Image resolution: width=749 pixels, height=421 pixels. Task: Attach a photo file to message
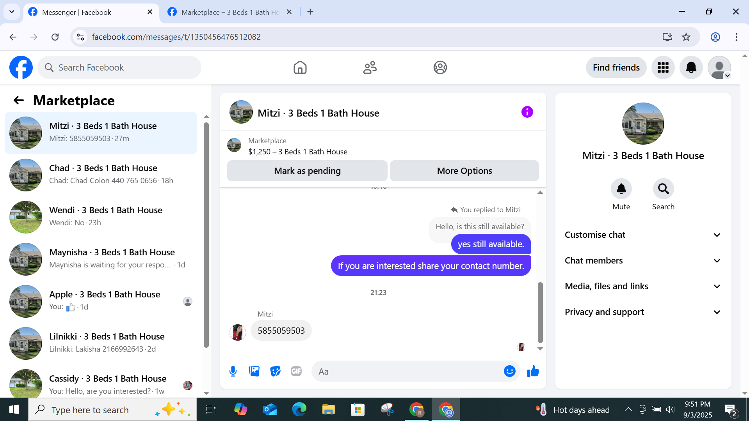click(254, 371)
